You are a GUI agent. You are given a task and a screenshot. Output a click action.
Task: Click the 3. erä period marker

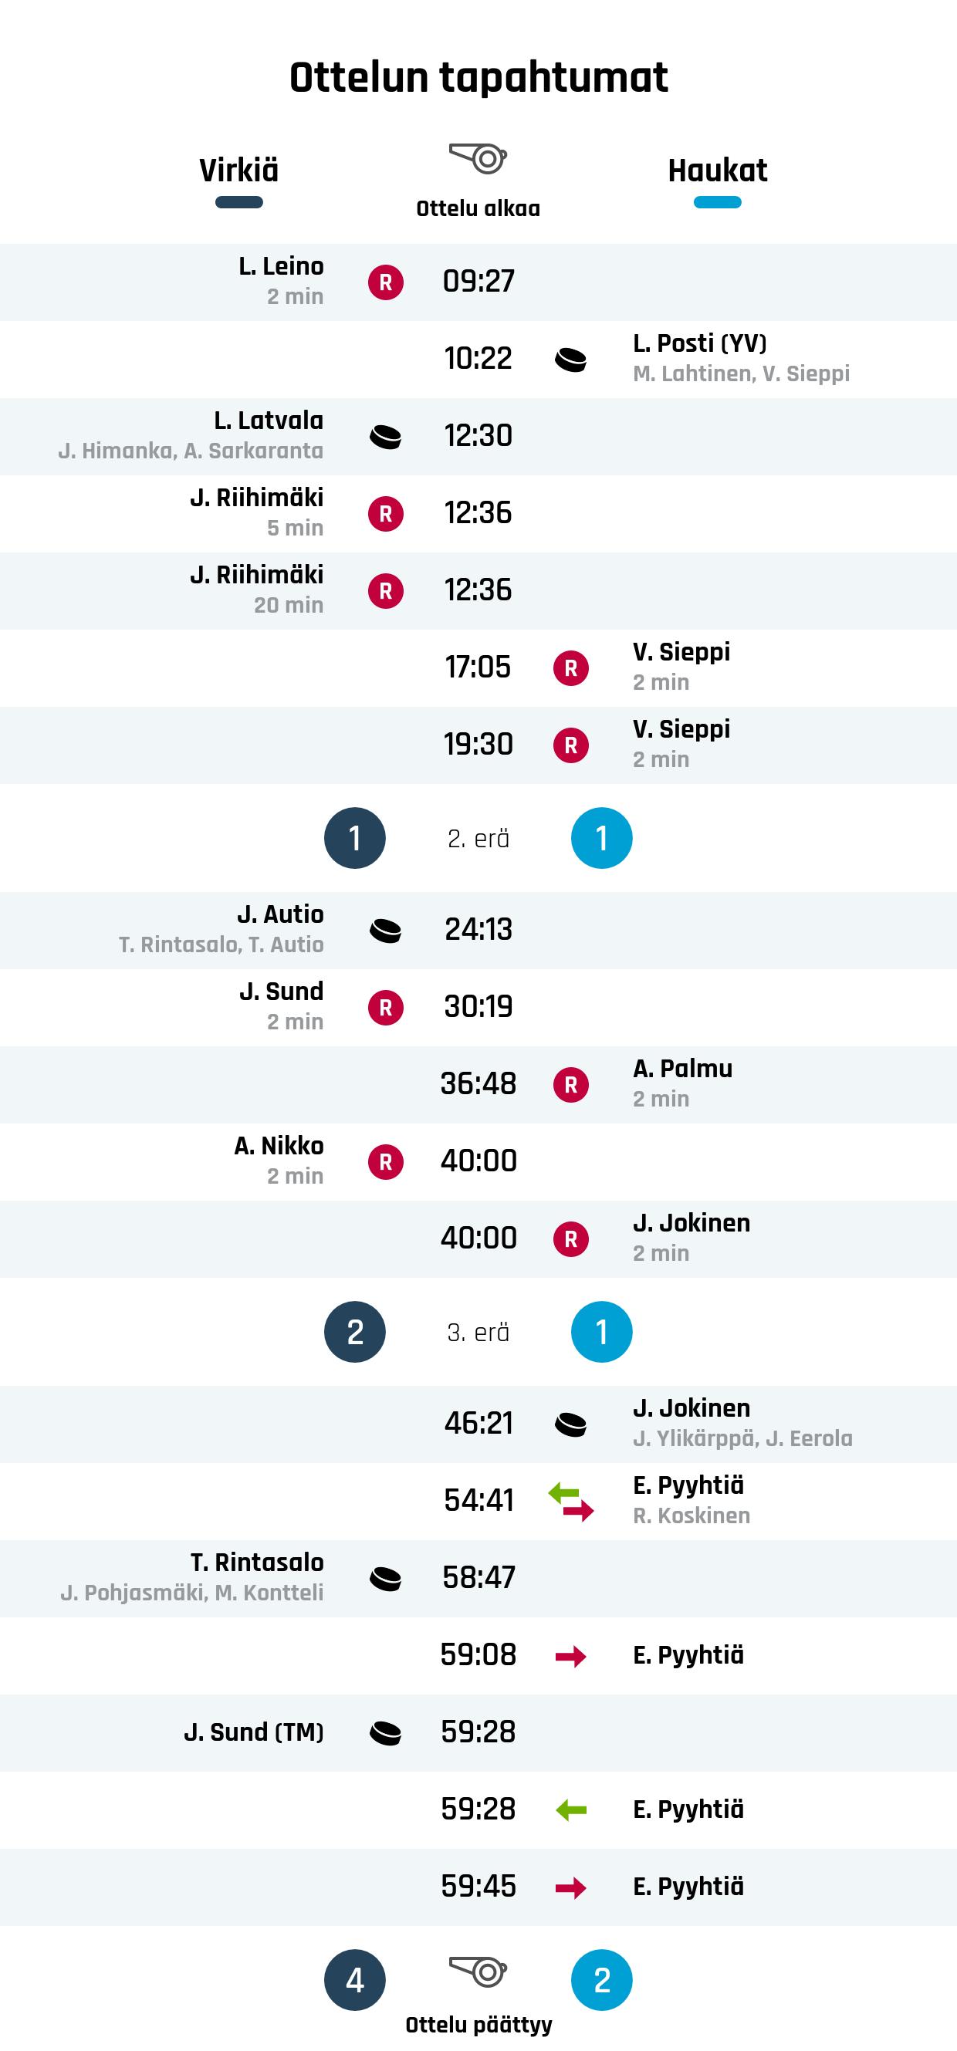click(x=478, y=1332)
